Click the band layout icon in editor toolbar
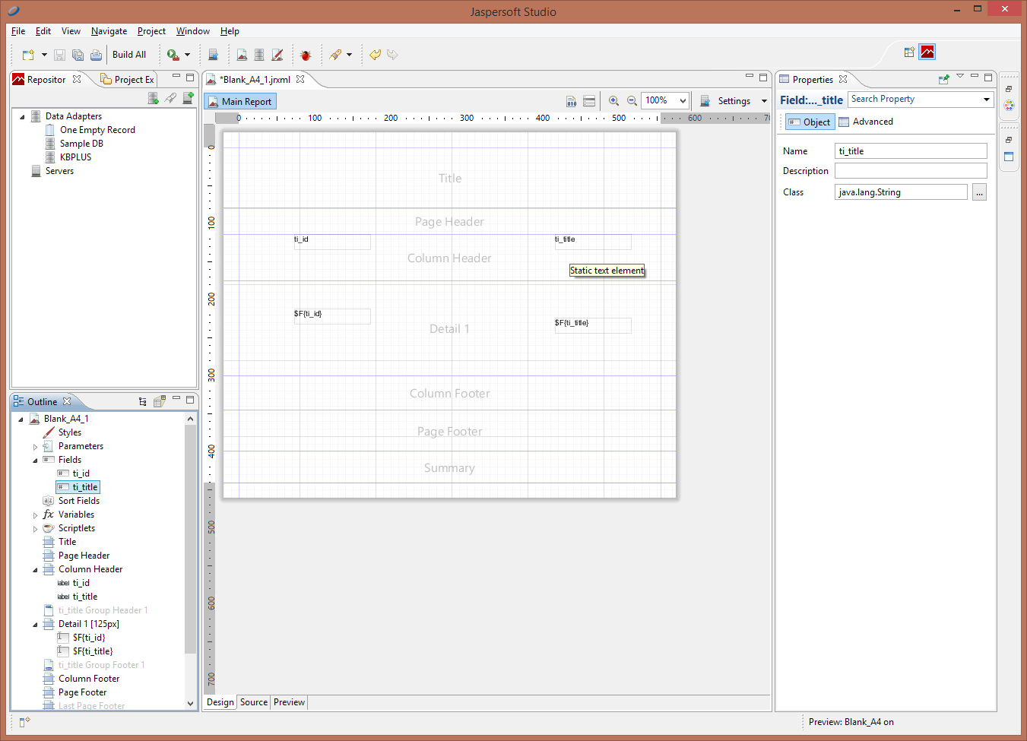The image size is (1027, 741). tap(589, 101)
